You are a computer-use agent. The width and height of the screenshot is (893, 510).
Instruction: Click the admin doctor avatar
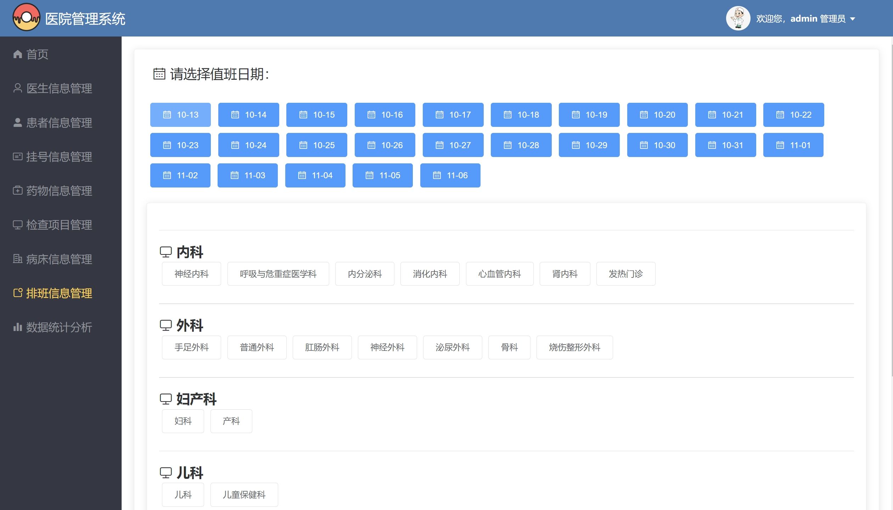click(738, 18)
